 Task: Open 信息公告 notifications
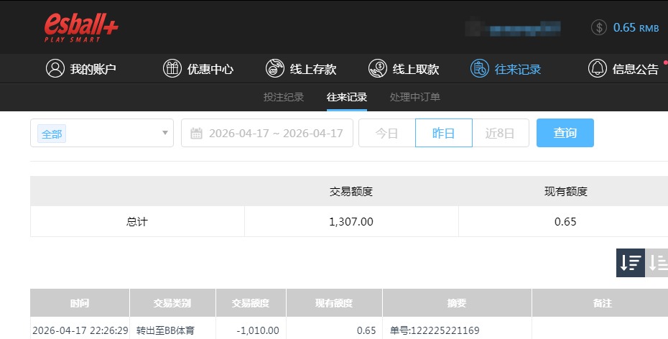point(623,68)
